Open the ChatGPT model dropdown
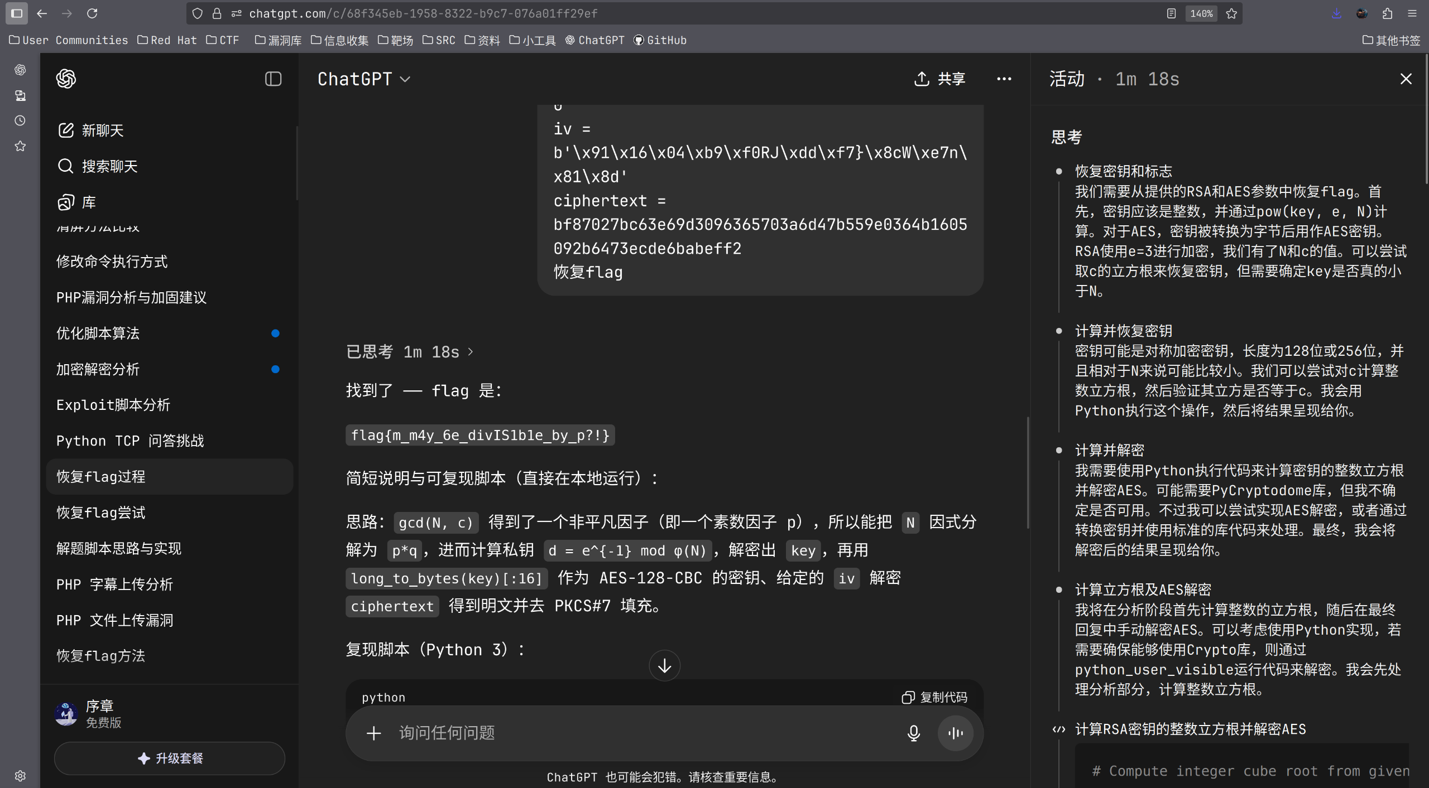This screenshot has width=1429, height=788. [x=364, y=79]
